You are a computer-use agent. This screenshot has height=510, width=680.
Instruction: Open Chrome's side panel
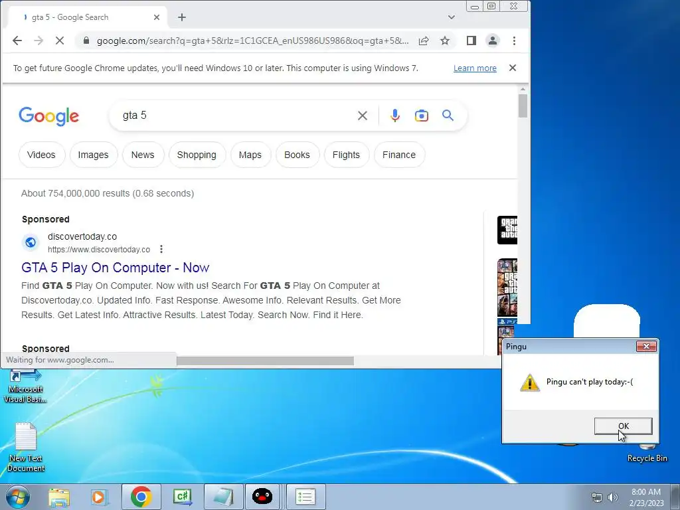click(471, 41)
